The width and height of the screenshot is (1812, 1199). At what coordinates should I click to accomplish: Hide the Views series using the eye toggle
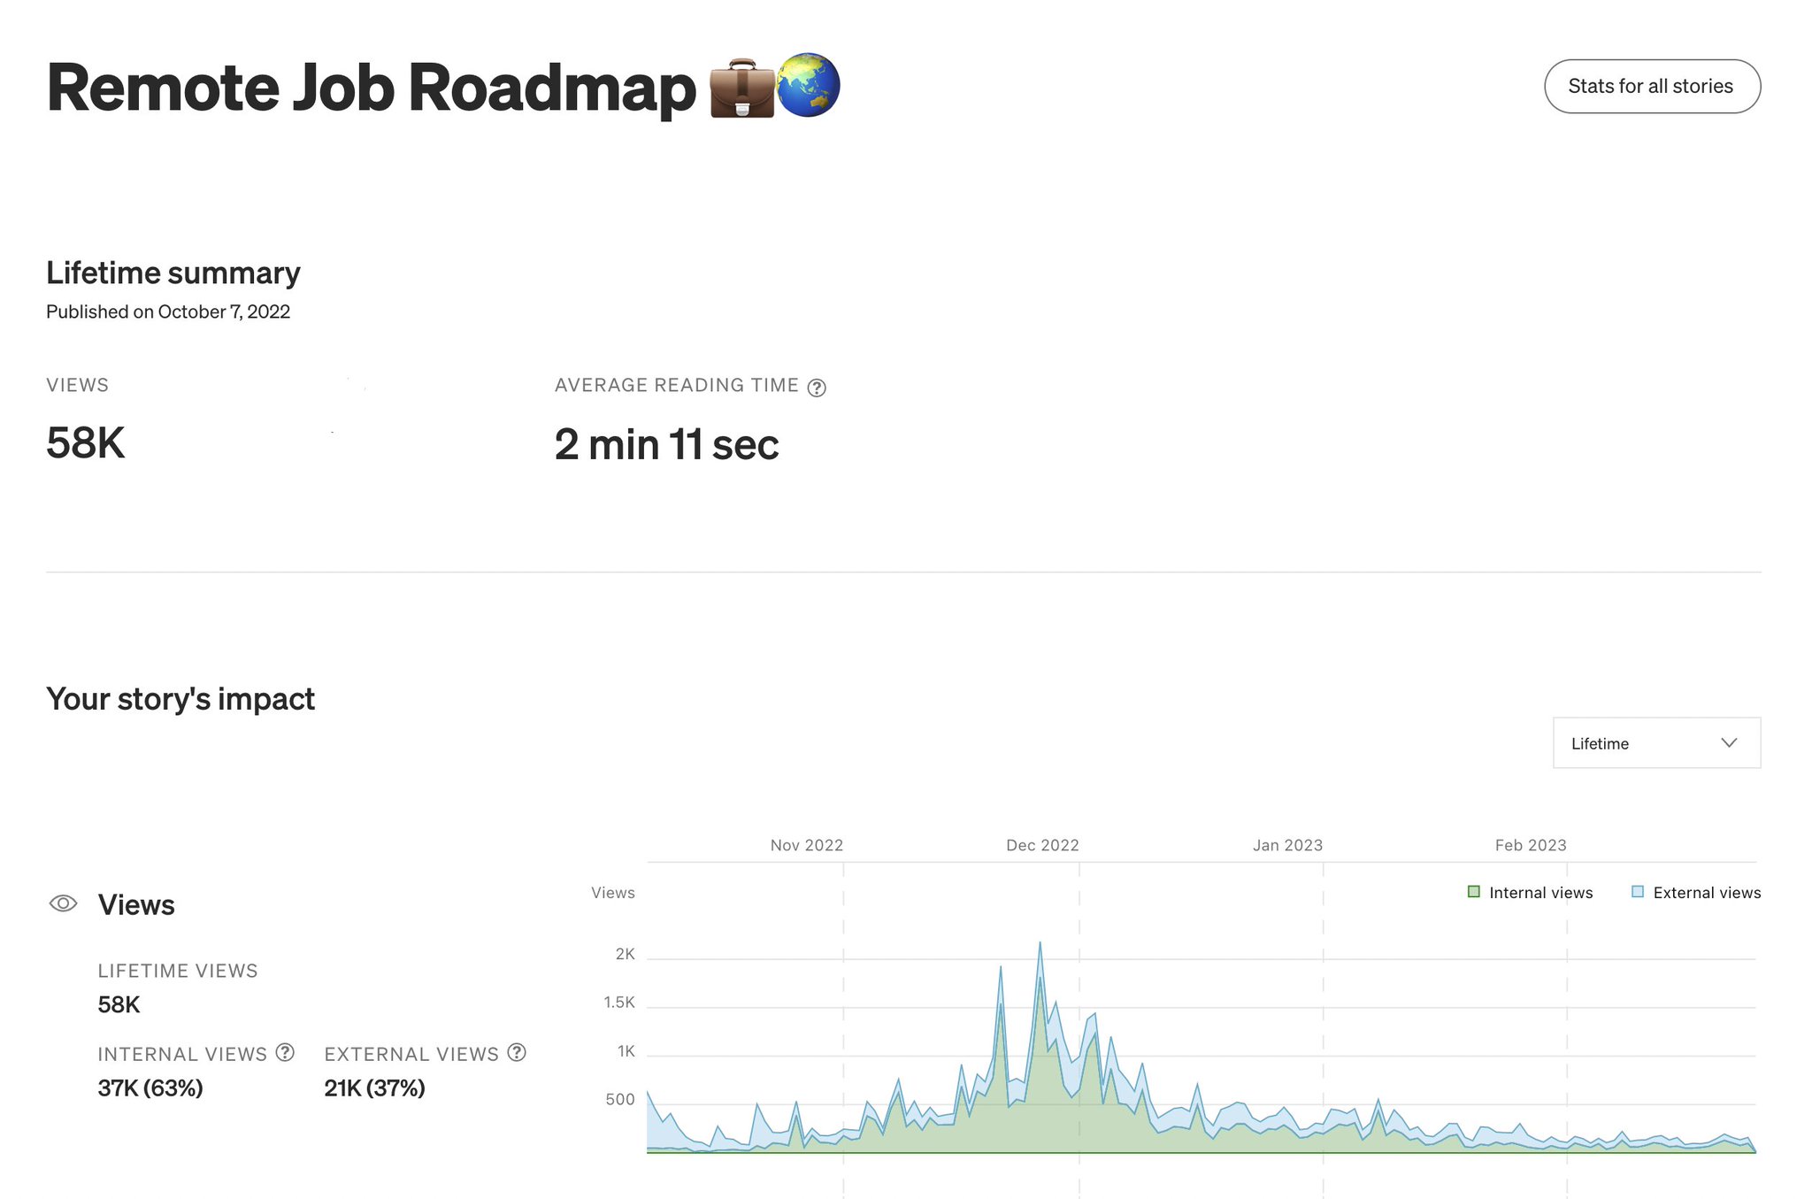(x=63, y=903)
